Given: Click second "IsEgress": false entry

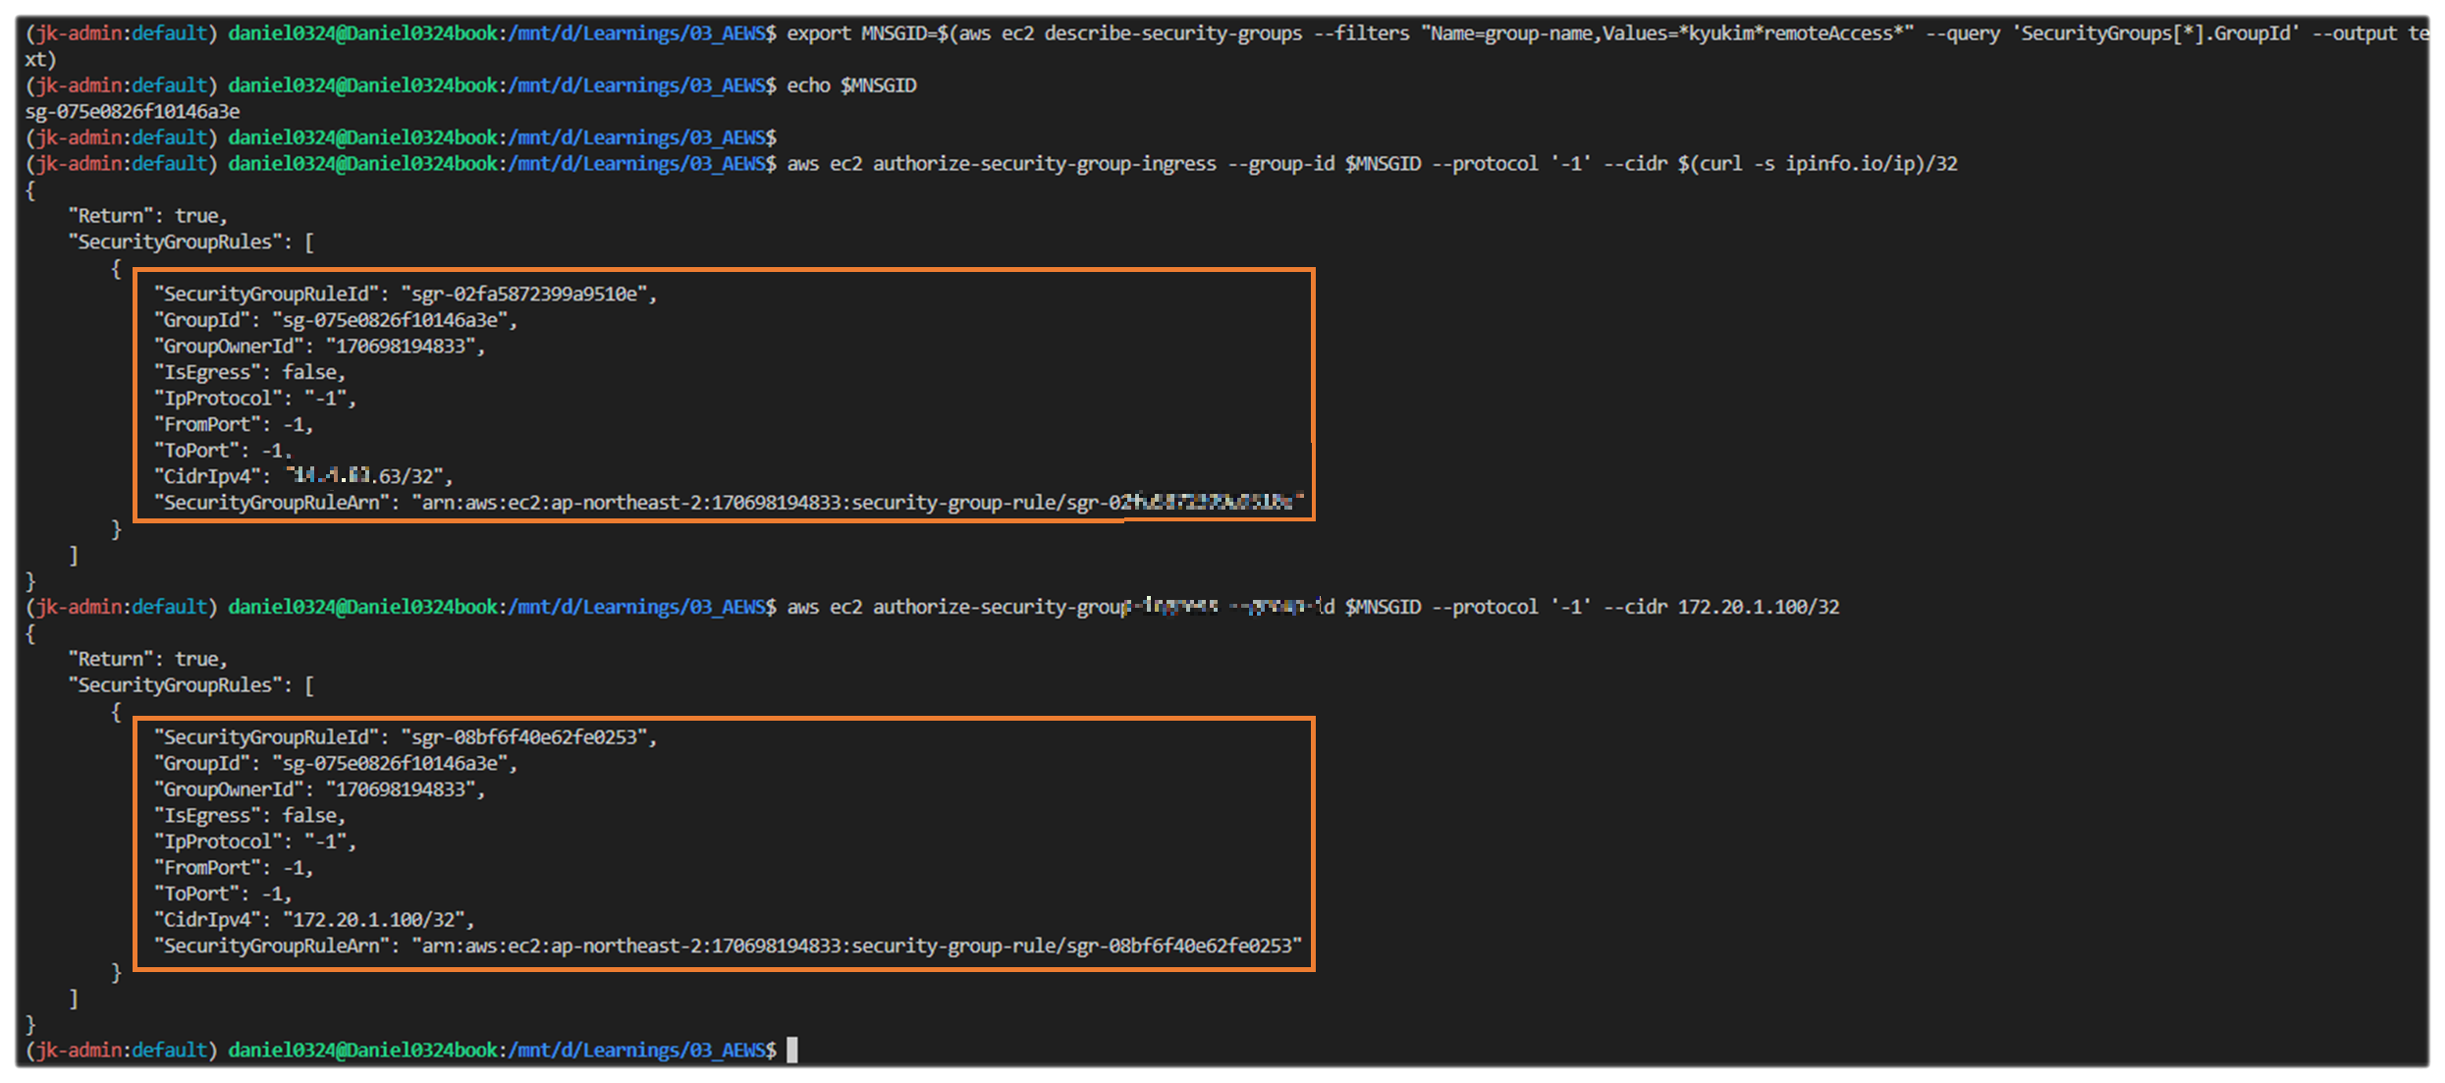Looking at the screenshot, I should (249, 815).
